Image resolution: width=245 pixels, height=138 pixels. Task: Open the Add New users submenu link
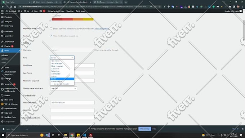(5, 59)
